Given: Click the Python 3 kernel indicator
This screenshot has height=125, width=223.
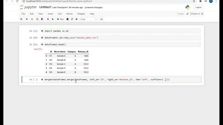Looking at the screenshot, I should 195,14.
